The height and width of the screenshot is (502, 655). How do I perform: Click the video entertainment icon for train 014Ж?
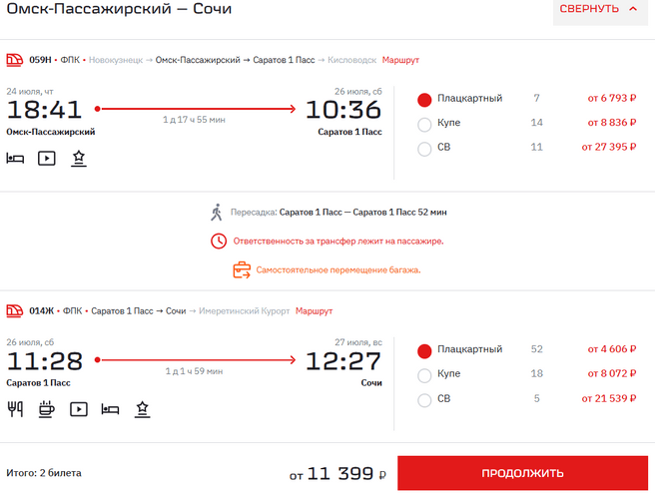[78, 408]
